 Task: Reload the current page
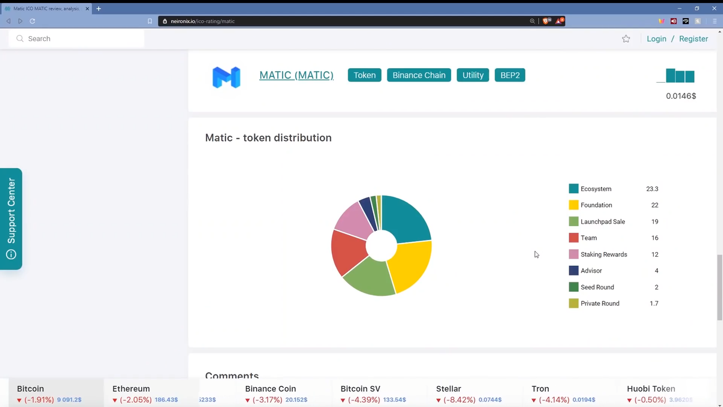click(33, 21)
